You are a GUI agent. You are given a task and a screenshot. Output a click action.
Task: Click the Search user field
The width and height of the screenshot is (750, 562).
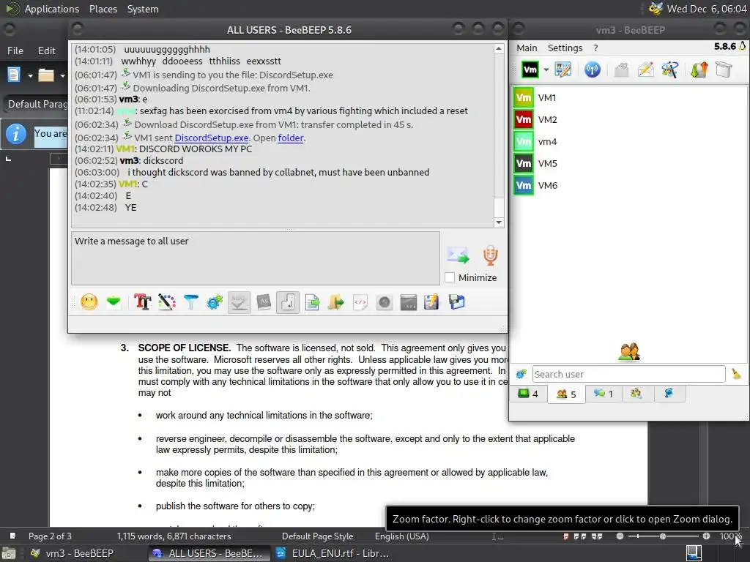[x=628, y=374]
